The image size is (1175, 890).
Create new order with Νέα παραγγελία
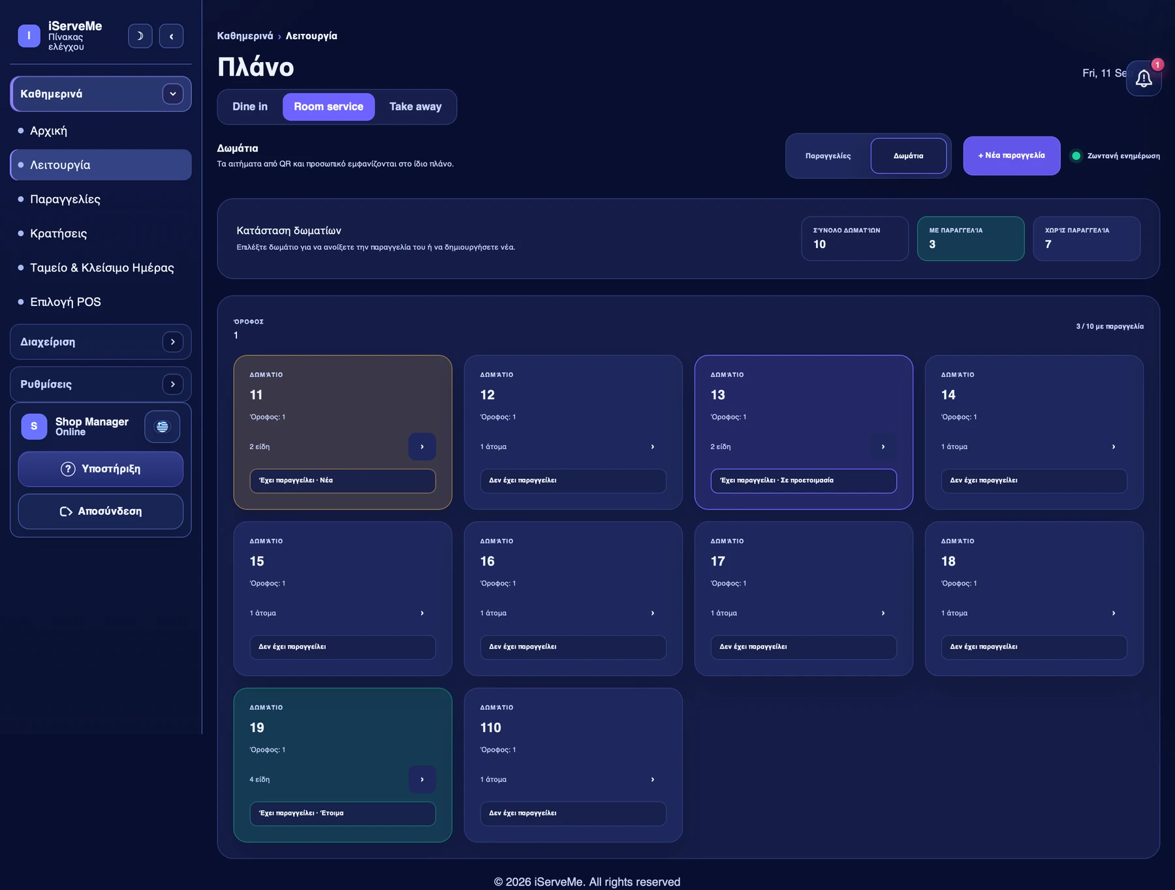click(1012, 156)
